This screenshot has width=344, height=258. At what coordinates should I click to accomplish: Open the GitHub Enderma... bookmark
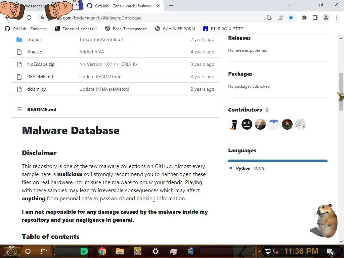(x=27, y=29)
